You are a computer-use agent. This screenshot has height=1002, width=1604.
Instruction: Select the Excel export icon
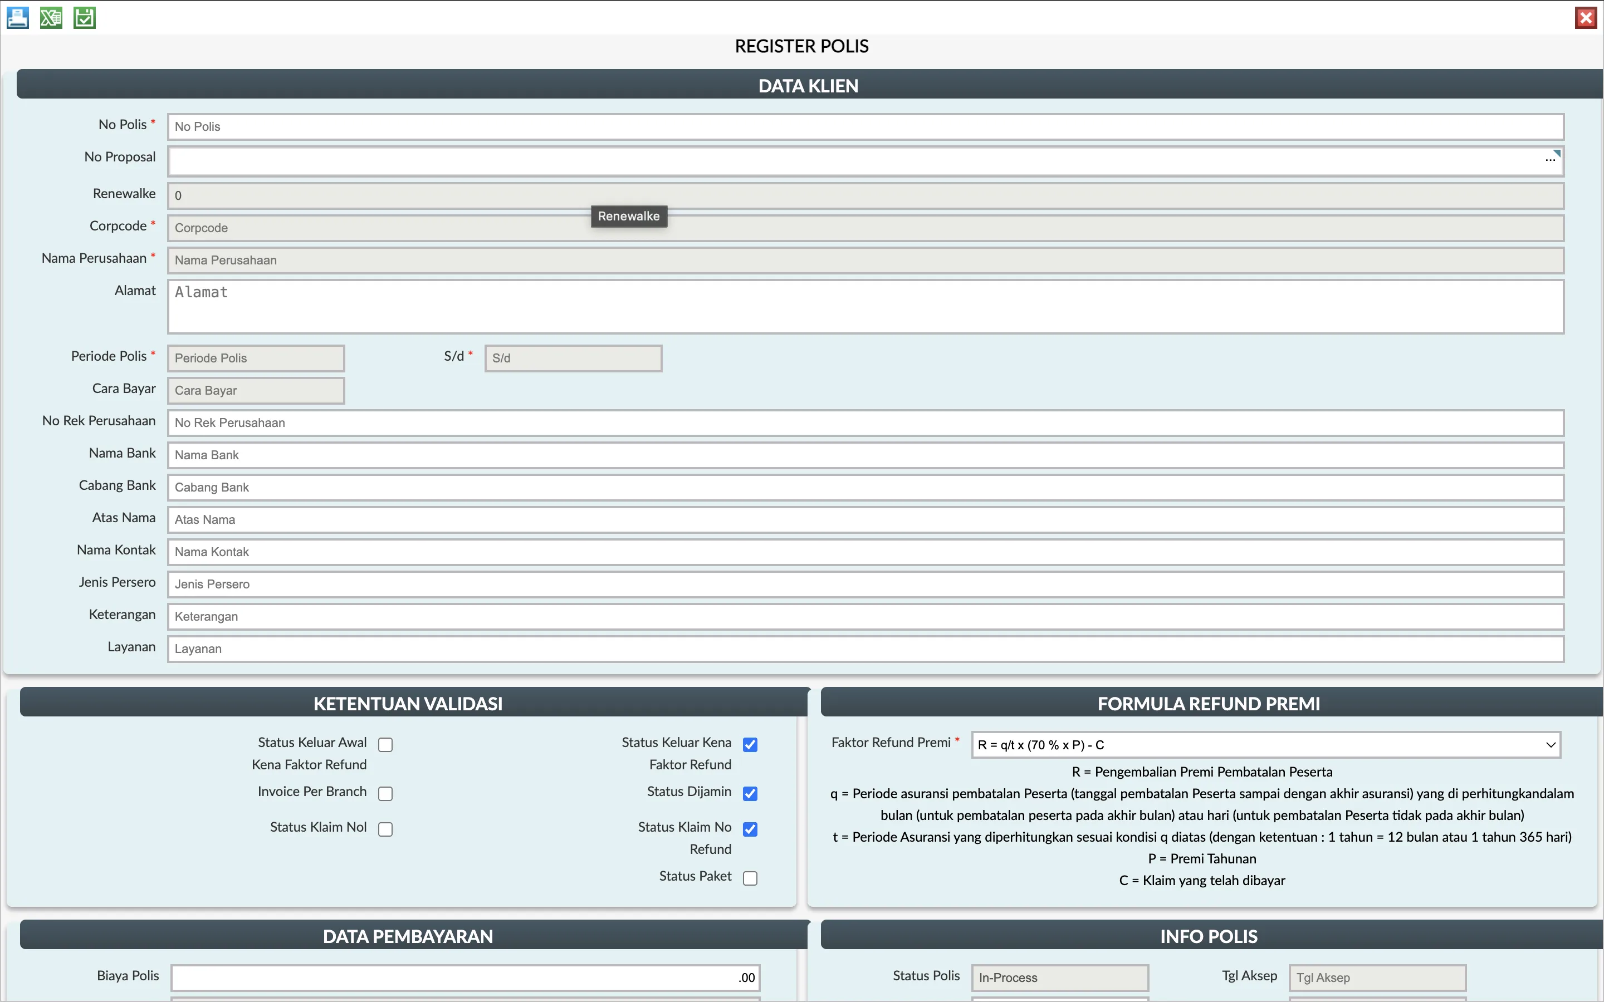[x=51, y=17]
